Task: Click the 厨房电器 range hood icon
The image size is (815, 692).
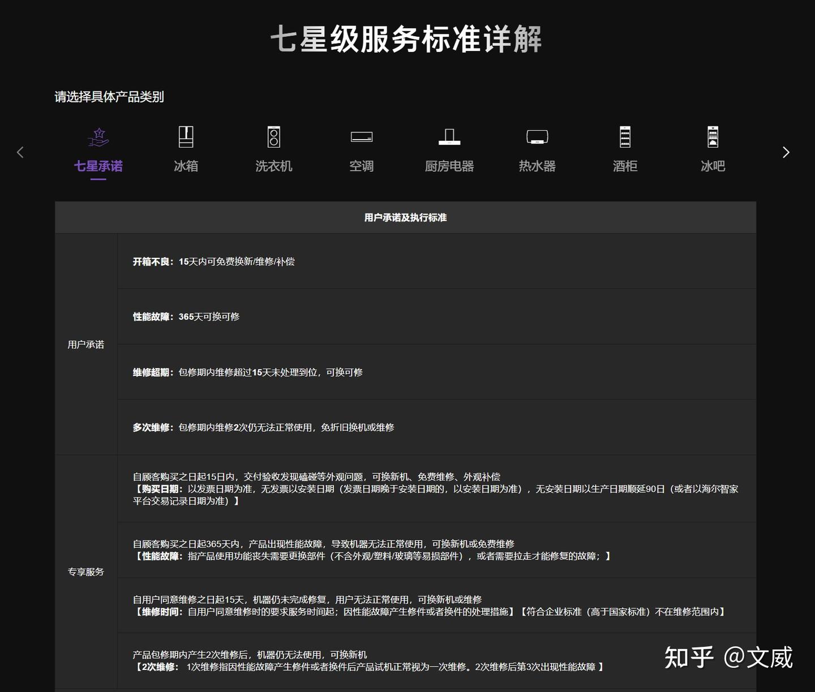Action: (x=449, y=137)
